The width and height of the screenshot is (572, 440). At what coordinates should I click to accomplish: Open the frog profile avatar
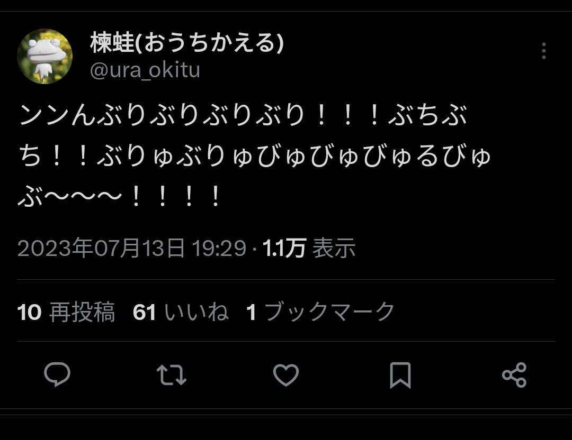[45, 57]
